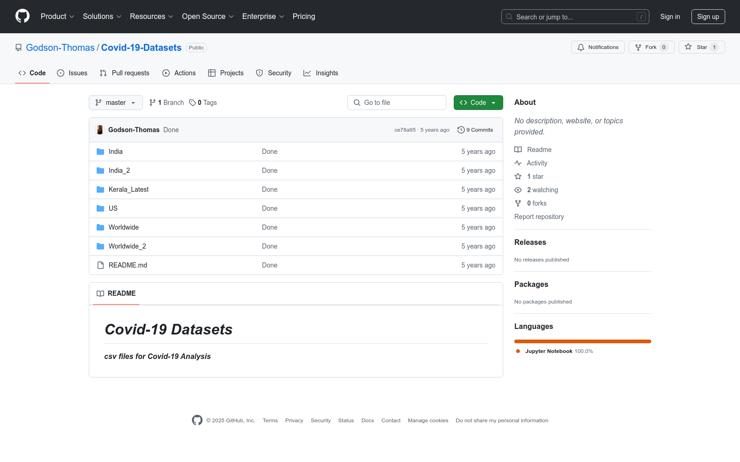
Task: View the 0 Tags list
Action: (203, 103)
